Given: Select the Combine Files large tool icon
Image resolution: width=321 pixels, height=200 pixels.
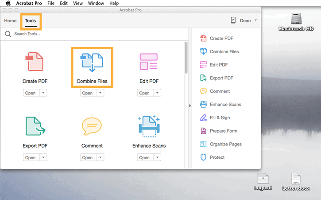Looking at the screenshot, I should (x=92, y=63).
